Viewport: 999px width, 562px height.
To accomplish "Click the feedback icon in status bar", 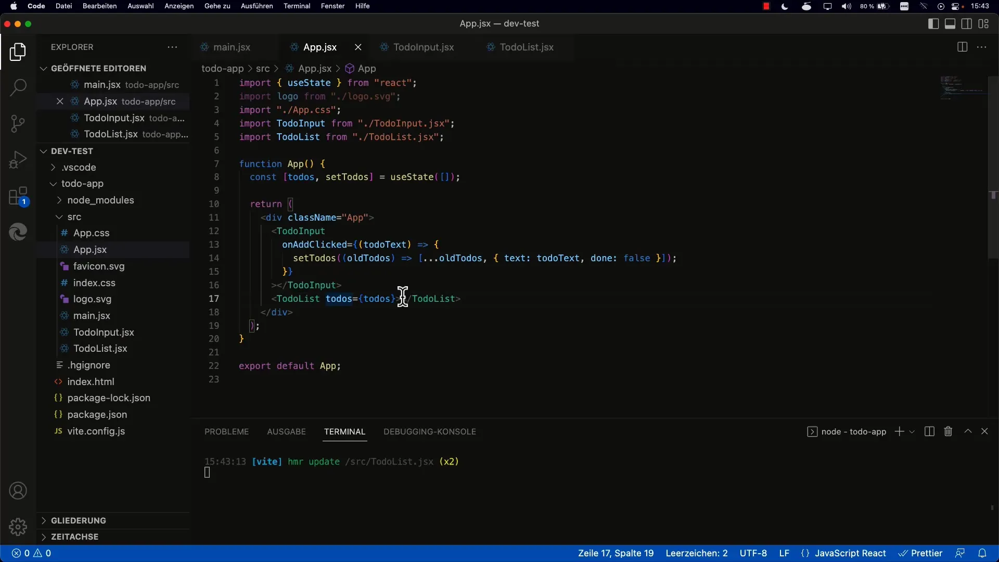I will [x=960, y=553].
